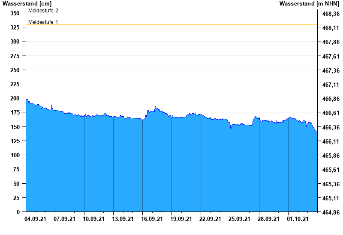The image size is (343, 235).
Task: Click the Meldestufe 2 label
Action: pos(43,10)
